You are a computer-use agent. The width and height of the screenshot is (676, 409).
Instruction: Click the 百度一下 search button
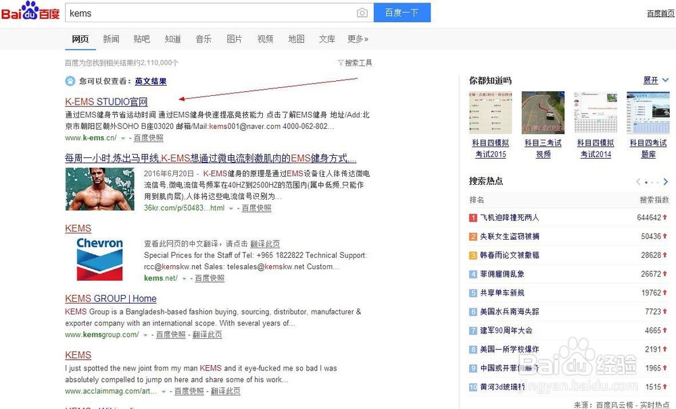point(402,12)
